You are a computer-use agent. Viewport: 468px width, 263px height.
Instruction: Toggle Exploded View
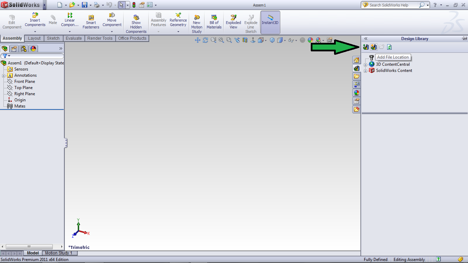pos(233,22)
